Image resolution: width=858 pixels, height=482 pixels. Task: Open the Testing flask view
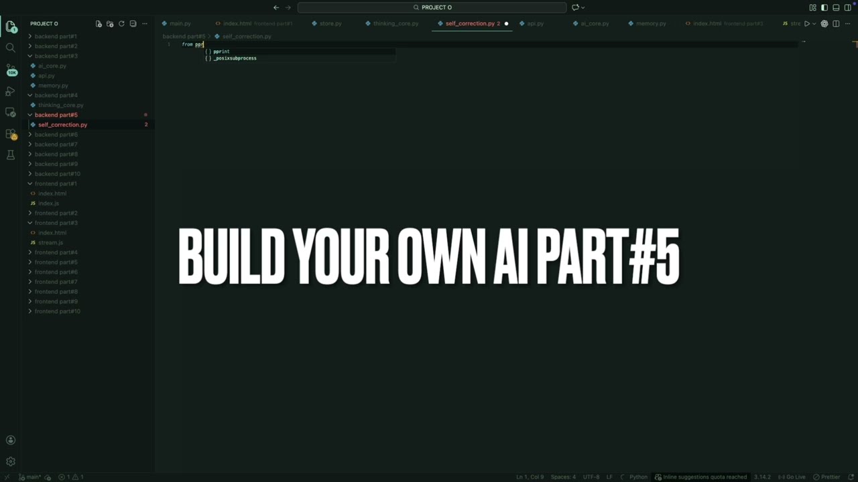point(11,155)
